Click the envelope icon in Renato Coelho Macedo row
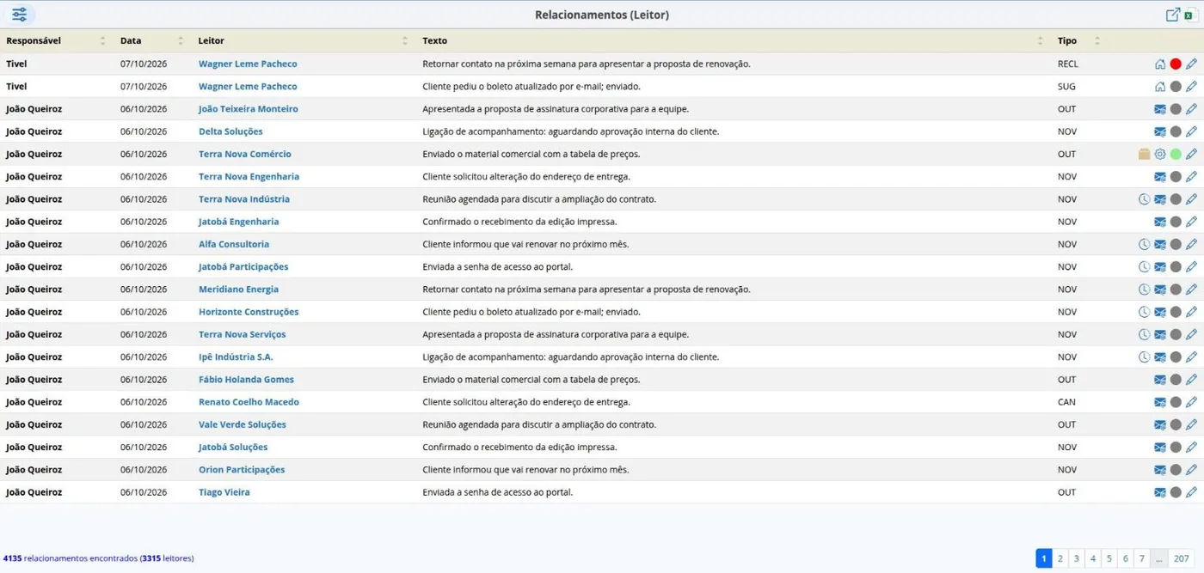The image size is (1204, 573). [1160, 402]
